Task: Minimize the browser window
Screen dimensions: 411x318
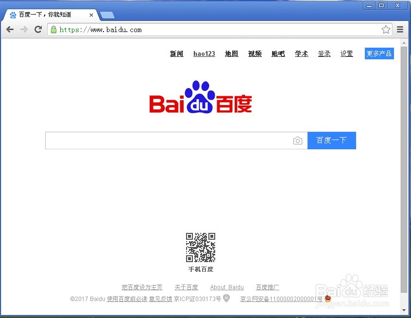Action: [369, 6]
